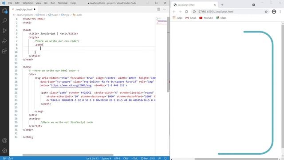Click the UTF-8 encoding indicator

[x=117, y=158]
